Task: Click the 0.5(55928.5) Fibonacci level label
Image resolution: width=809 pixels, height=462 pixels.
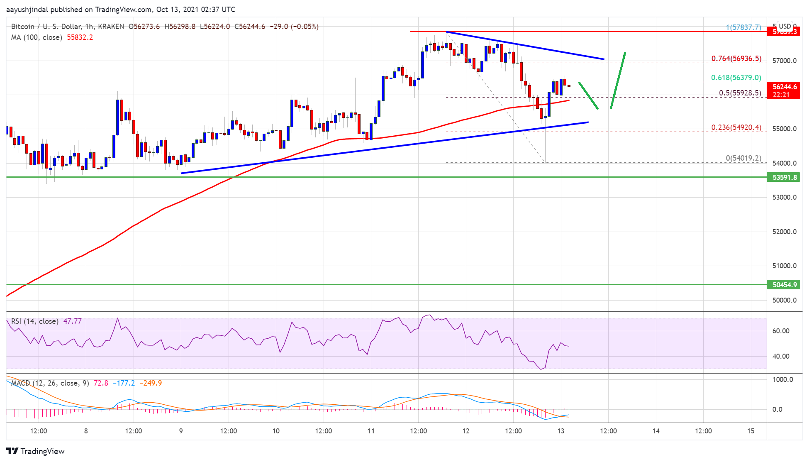Action: 740,93
